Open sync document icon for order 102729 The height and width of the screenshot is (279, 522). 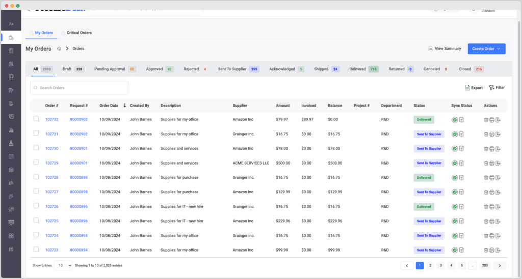click(461, 163)
